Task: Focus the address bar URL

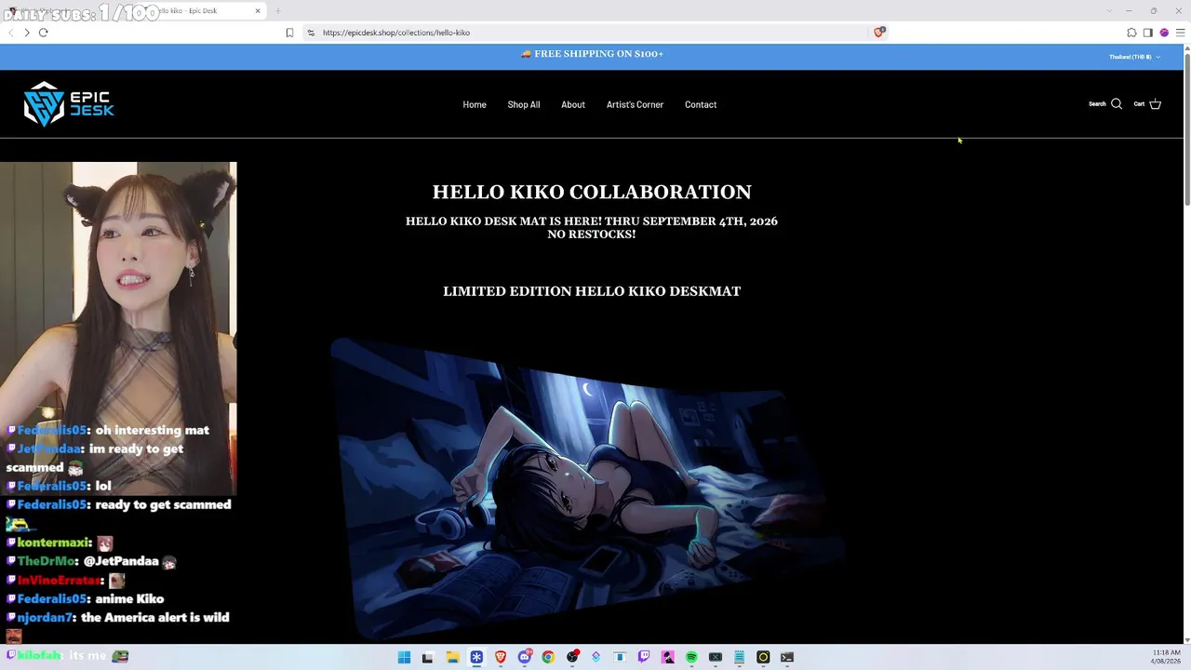Action: coord(396,33)
